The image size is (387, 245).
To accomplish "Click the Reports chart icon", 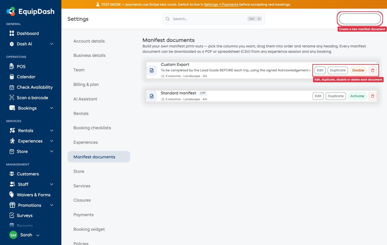I will point(12,225).
